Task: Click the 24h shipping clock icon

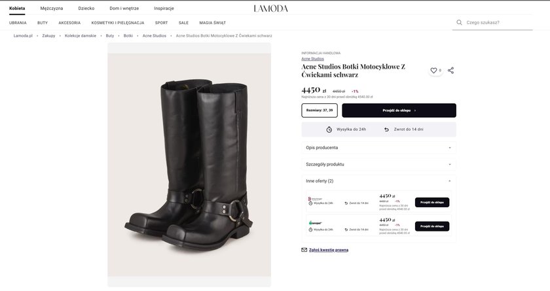Action: click(329, 129)
